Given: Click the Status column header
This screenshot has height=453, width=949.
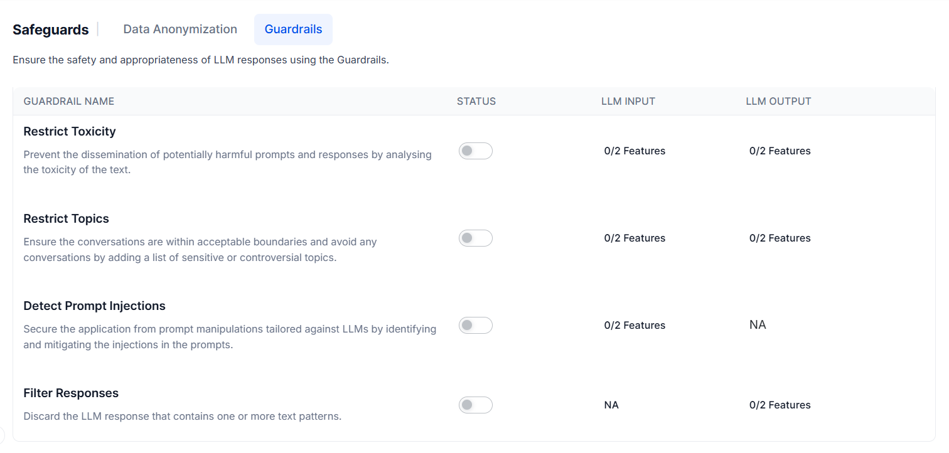Looking at the screenshot, I should (x=476, y=102).
